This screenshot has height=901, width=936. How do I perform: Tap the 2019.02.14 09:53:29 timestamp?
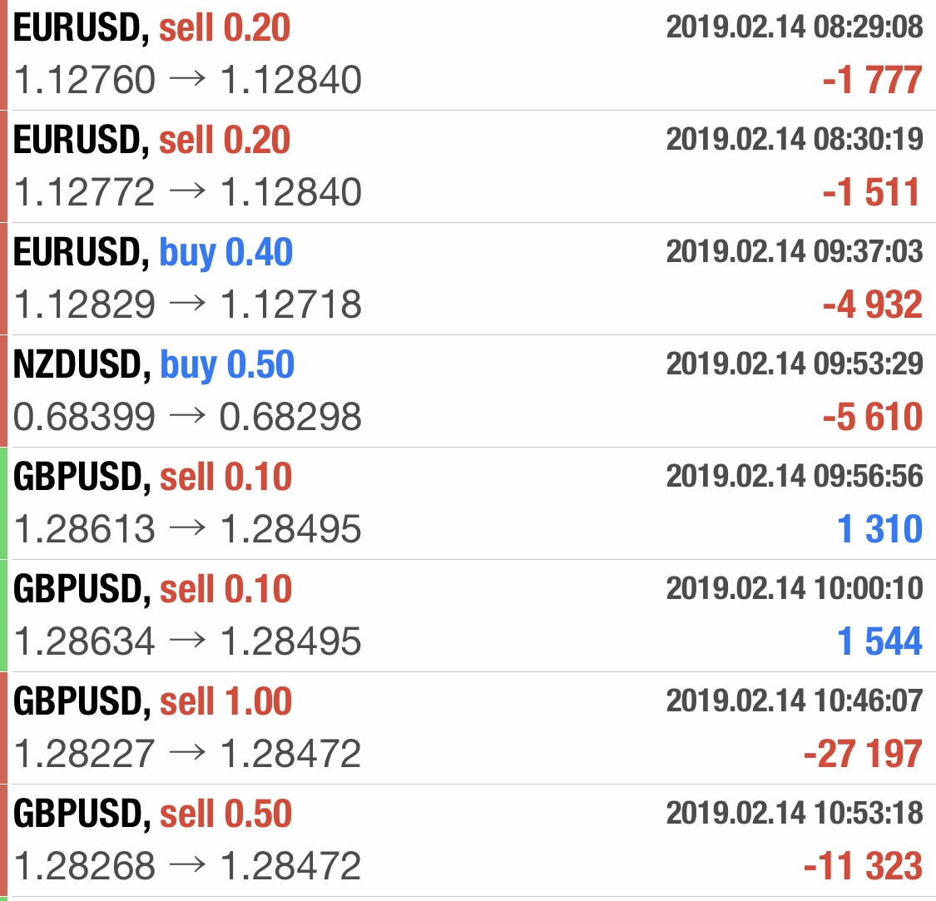tap(795, 364)
